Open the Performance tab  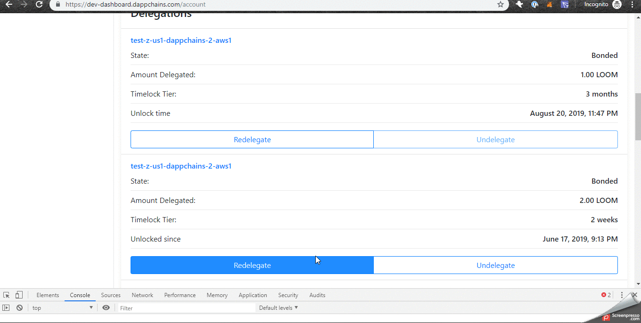click(180, 295)
